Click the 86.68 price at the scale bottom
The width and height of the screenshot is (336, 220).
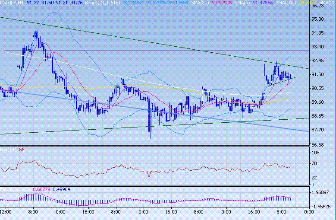pos(317,144)
